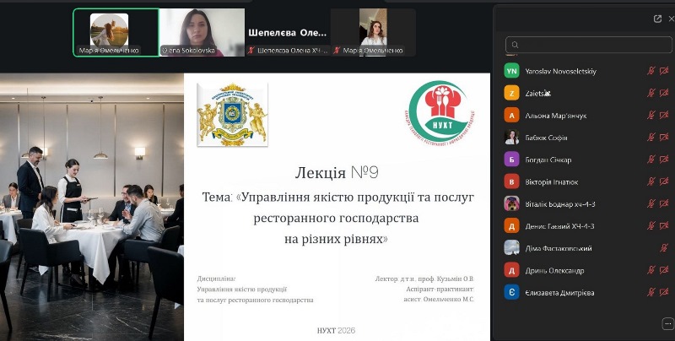The width and height of the screenshot is (675, 341).
Task: Click Альона Мар'янчук camera-off icon
Action: point(664,116)
